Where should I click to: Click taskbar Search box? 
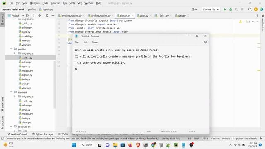point(87,145)
